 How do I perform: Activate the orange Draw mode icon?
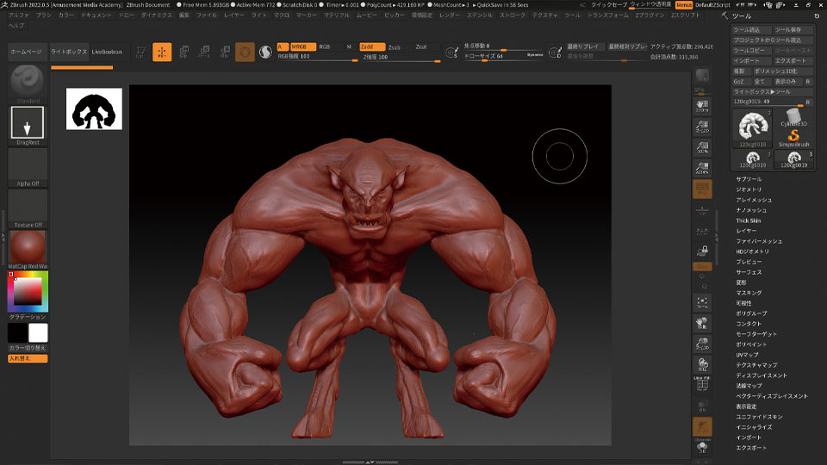162,52
